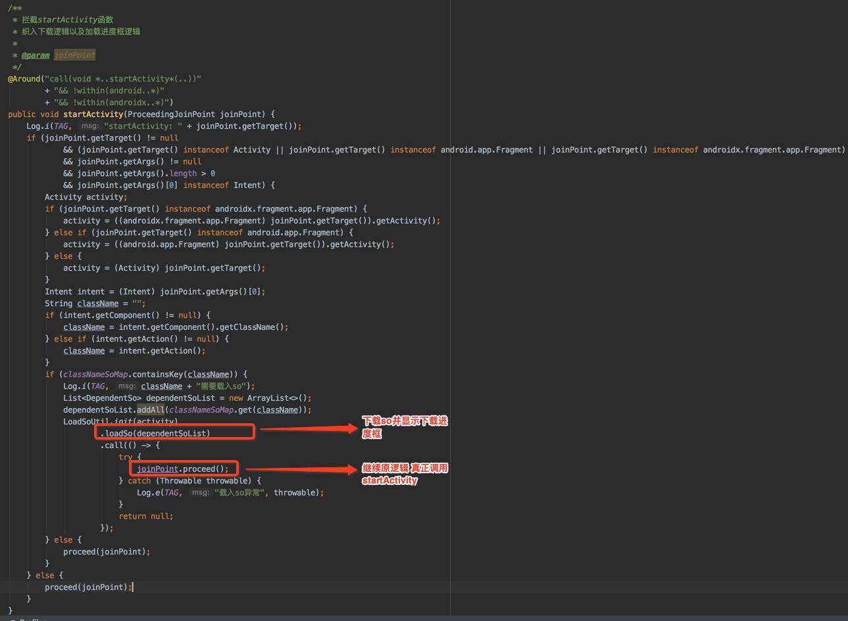Image resolution: width=848 pixels, height=621 pixels.
Task: Click the .call(() -> { lambda line
Action: pos(130,446)
